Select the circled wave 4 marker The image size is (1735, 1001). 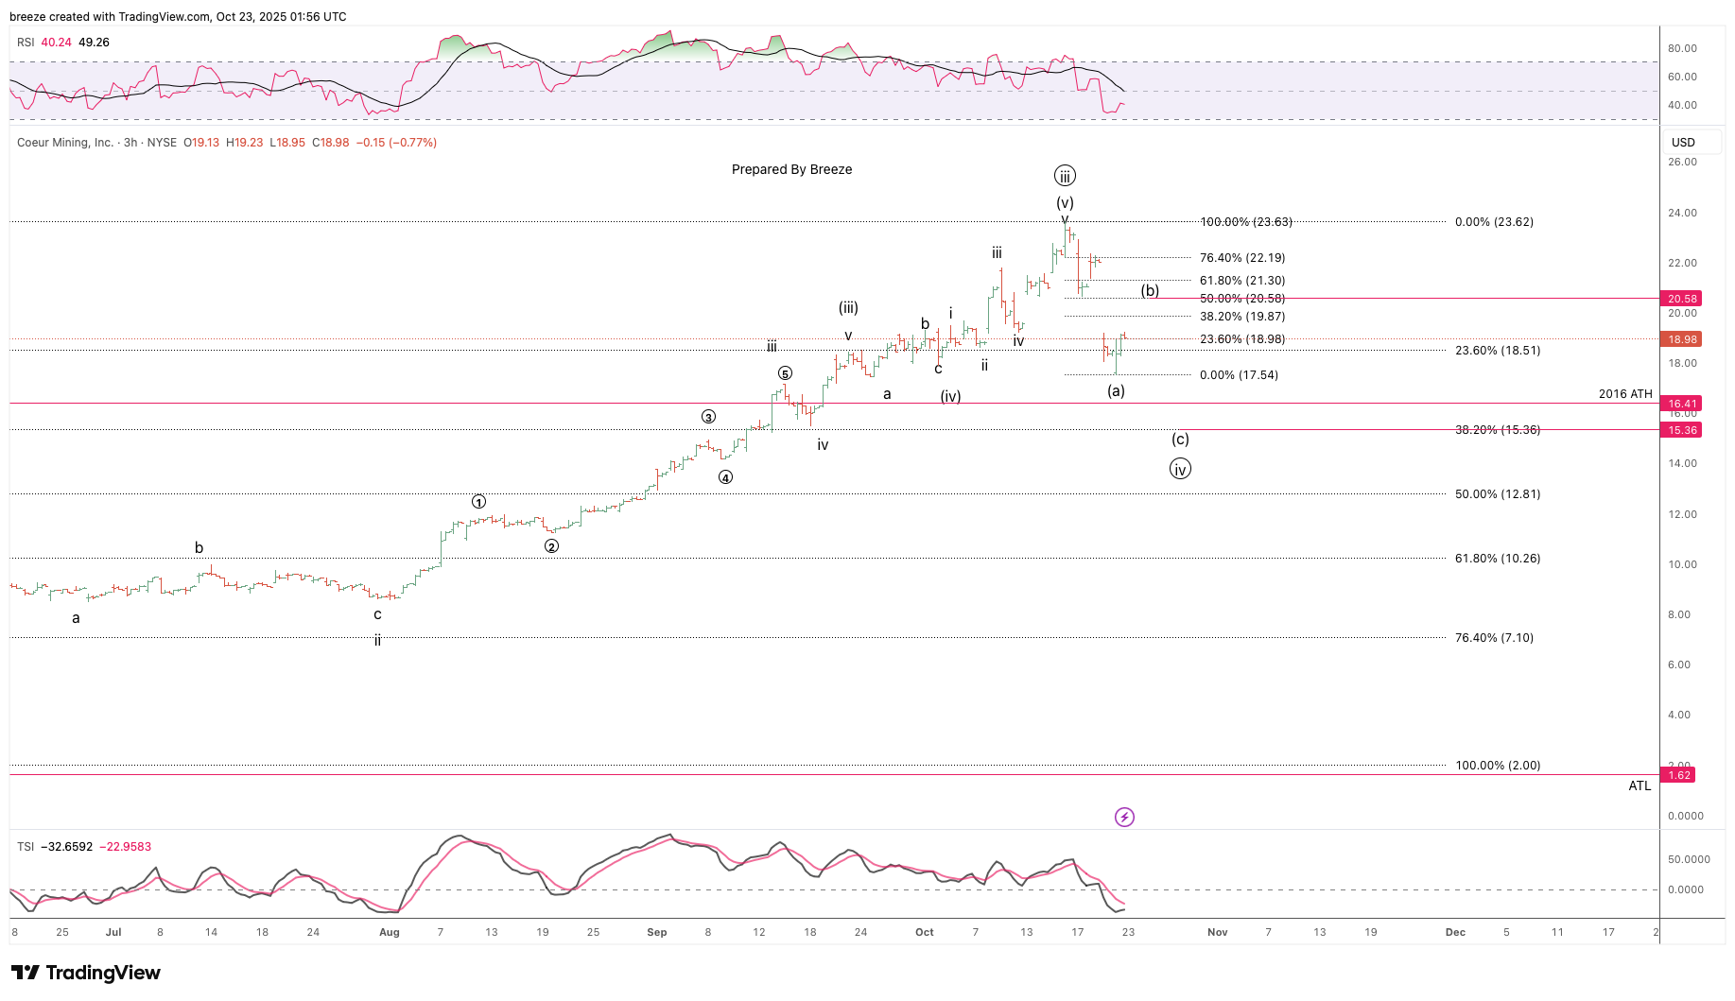click(725, 477)
